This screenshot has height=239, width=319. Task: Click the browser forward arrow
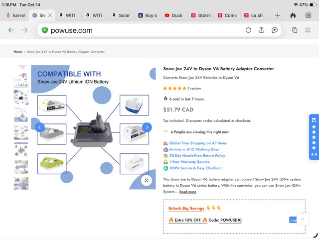click(x=24, y=30)
